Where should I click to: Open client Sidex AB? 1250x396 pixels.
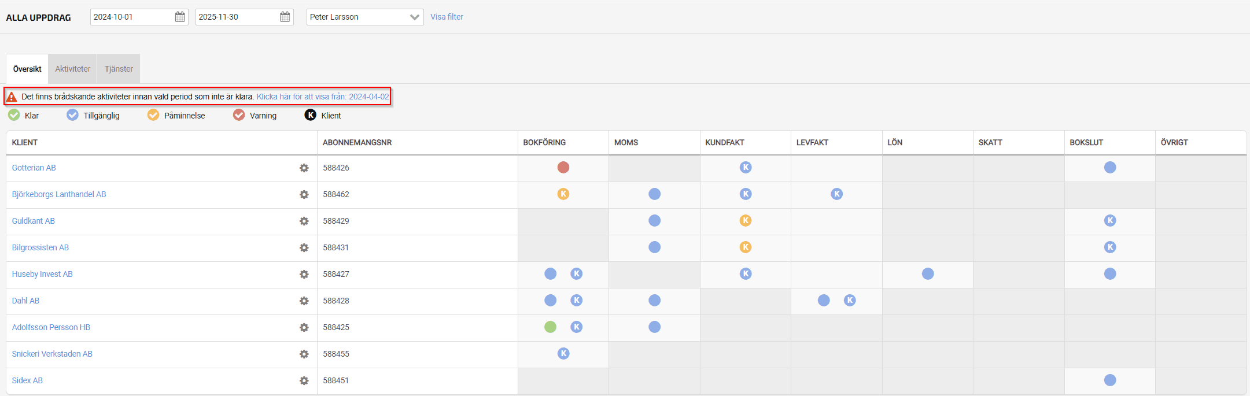pyautogui.click(x=27, y=380)
